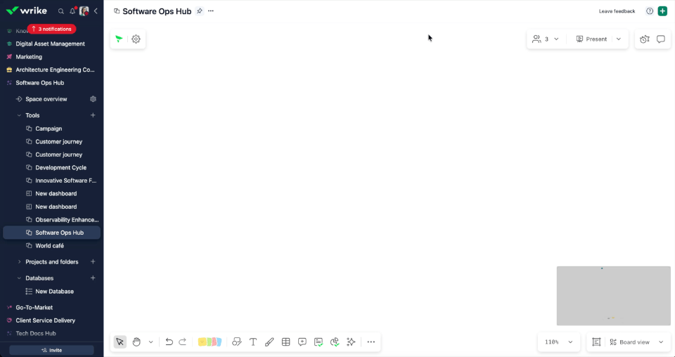Collapse the left sidebar
675x357 pixels.
[96, 11]
